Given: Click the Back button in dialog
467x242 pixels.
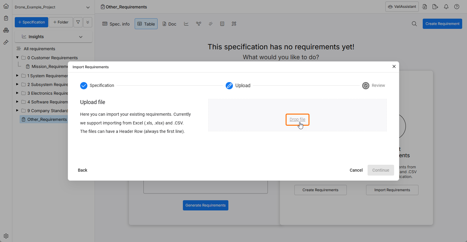Looking at the screenshot, I should click(x=83, y=170).
